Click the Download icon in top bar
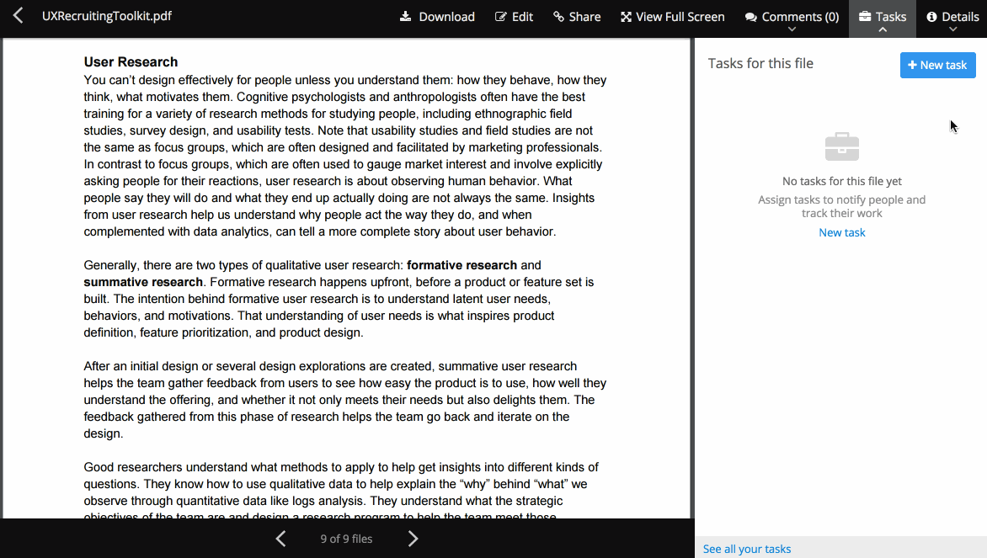The height and width of the screenshot is (558, 987). point(406,17)
